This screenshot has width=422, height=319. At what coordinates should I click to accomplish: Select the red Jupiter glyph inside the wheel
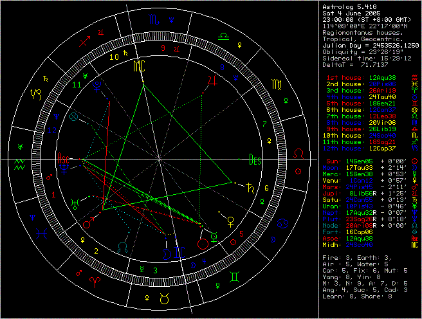click(x=210, y=80)
